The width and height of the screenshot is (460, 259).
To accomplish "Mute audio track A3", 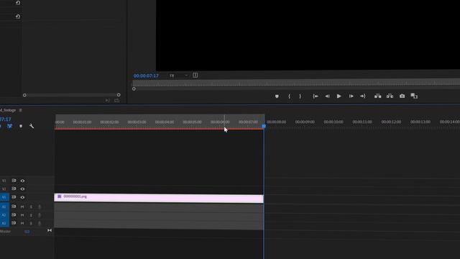I will (22, 224).
